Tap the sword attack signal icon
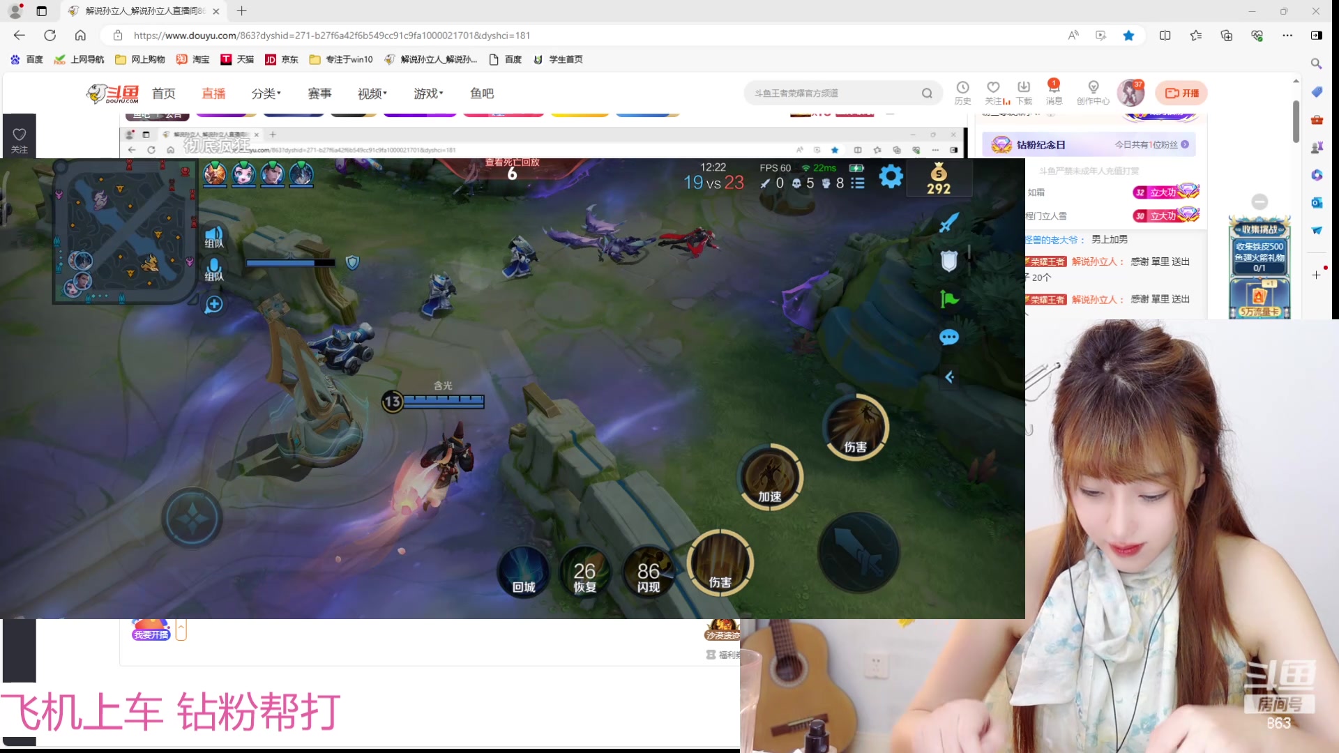 tap(949, 222)
